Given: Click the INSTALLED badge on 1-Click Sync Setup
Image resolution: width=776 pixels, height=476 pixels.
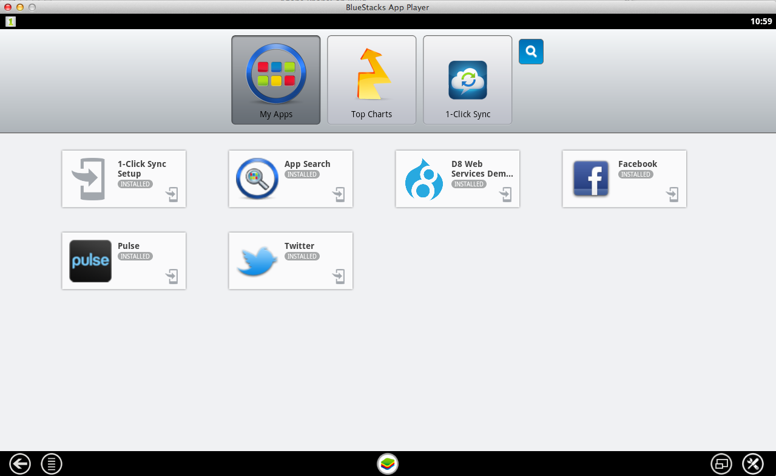Looking at the screenshot, I should tap(135, 184).
